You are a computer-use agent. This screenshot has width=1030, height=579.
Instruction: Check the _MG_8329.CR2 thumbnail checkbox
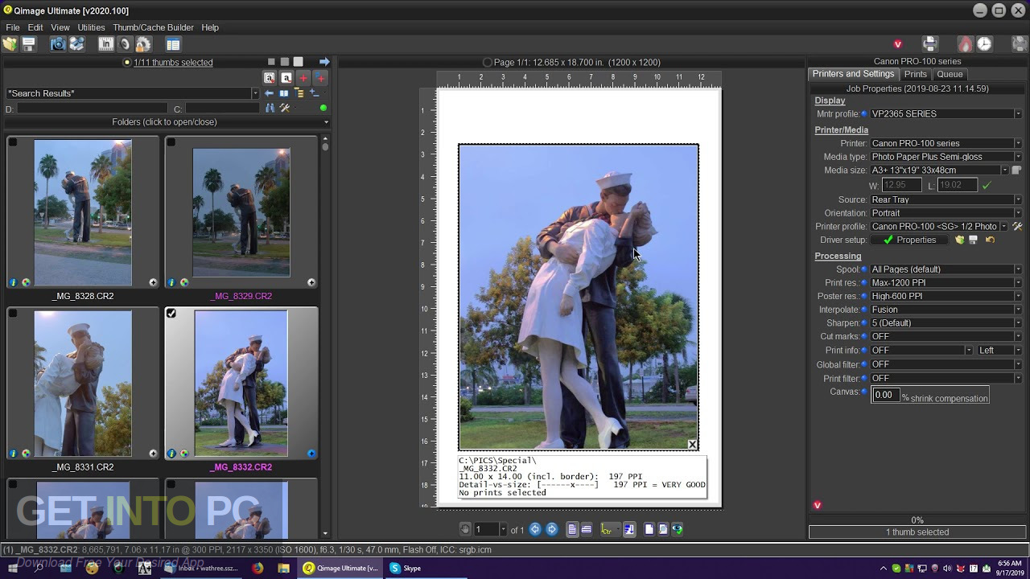pyautogui.click(x=171, y=142)
